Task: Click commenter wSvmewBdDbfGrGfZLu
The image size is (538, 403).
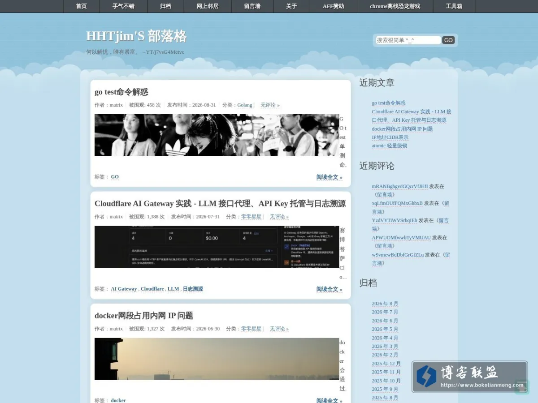Action: tap(398, 255)
